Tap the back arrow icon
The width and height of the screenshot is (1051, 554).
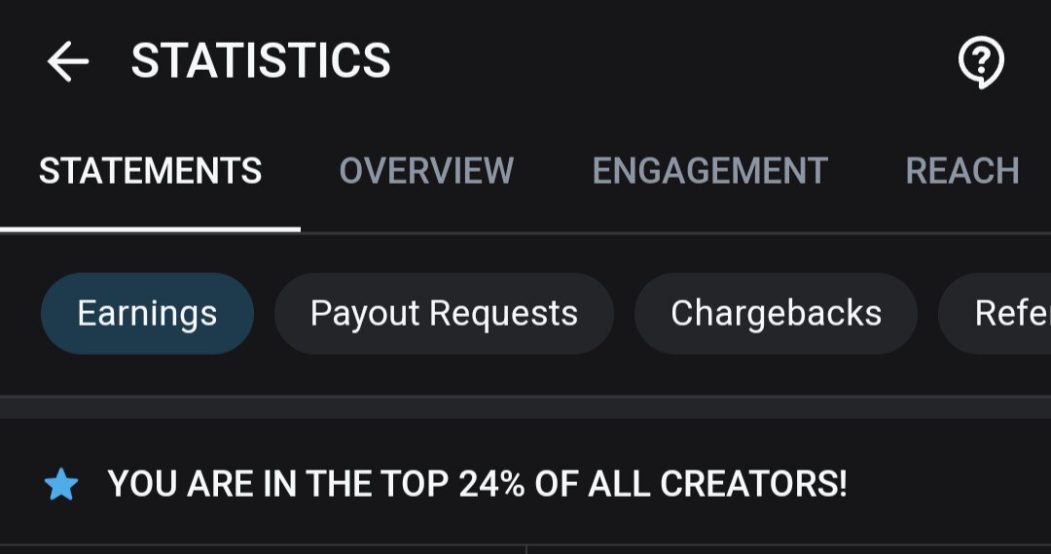tap(67, 62)
